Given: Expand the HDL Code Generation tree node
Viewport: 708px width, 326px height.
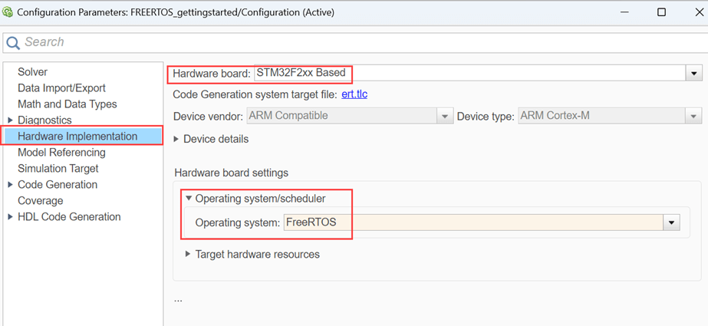Looking at the screenshot, I should coord(10,217).
